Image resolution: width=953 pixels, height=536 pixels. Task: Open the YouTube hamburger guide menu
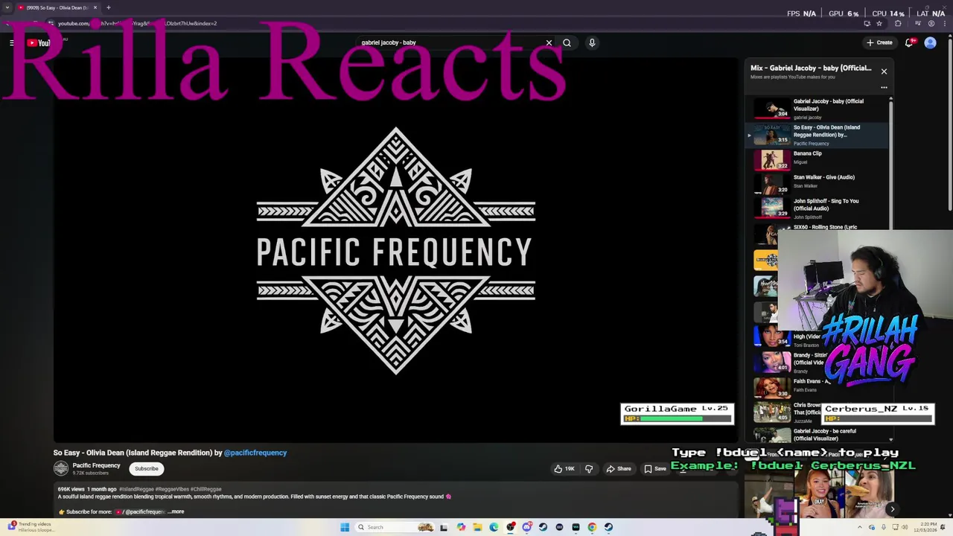click(12, 42)
